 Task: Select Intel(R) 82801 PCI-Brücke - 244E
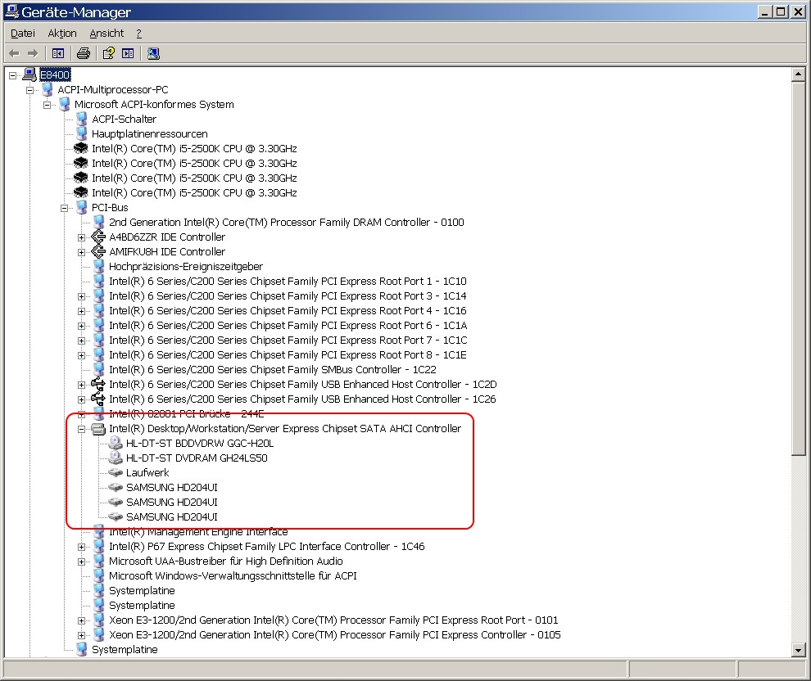pyautogui.click(x=186, y=414)
